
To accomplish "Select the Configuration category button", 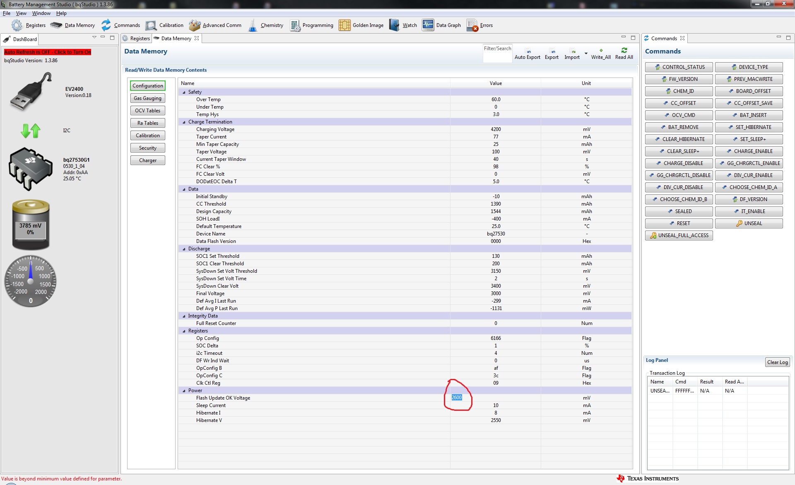I will click(x=148, y=86).
